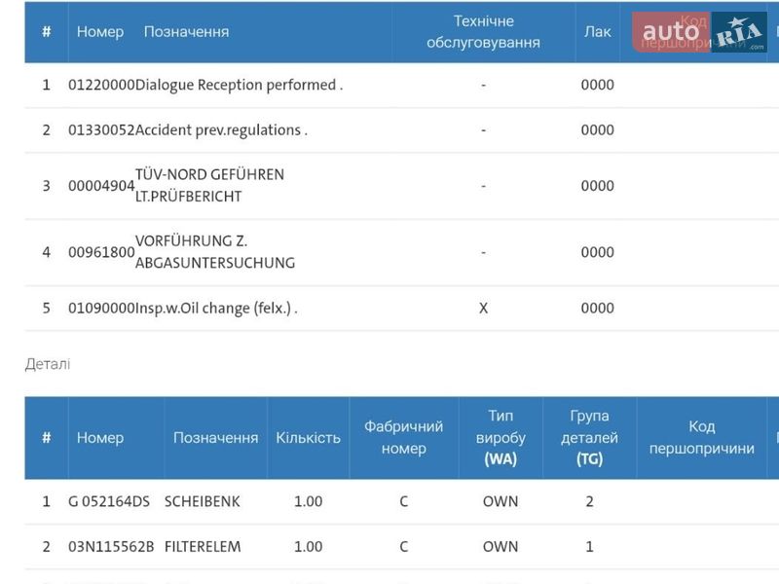The image size is (779, 584).
Task: Click the auto RIA logo watermark
Action: click(704, 32)
